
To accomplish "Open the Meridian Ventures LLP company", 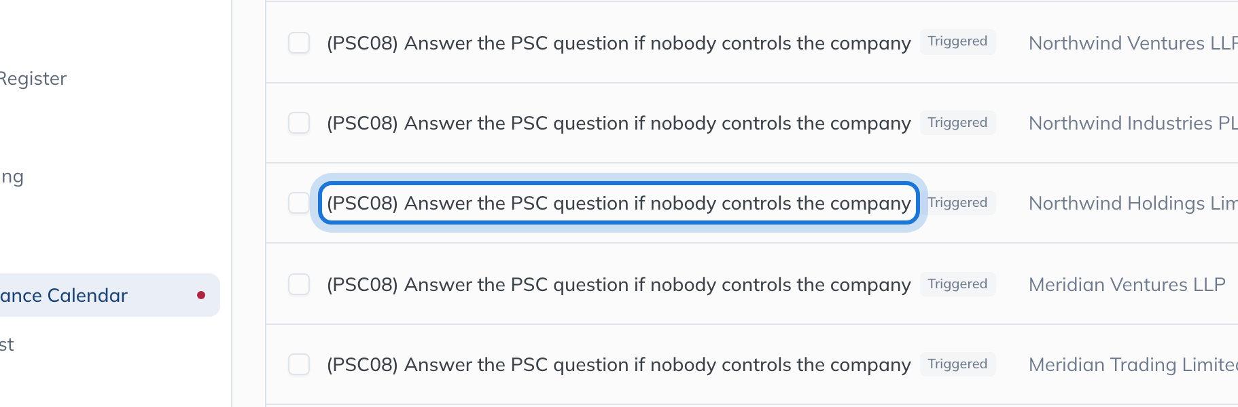I will pos(1127,284).
